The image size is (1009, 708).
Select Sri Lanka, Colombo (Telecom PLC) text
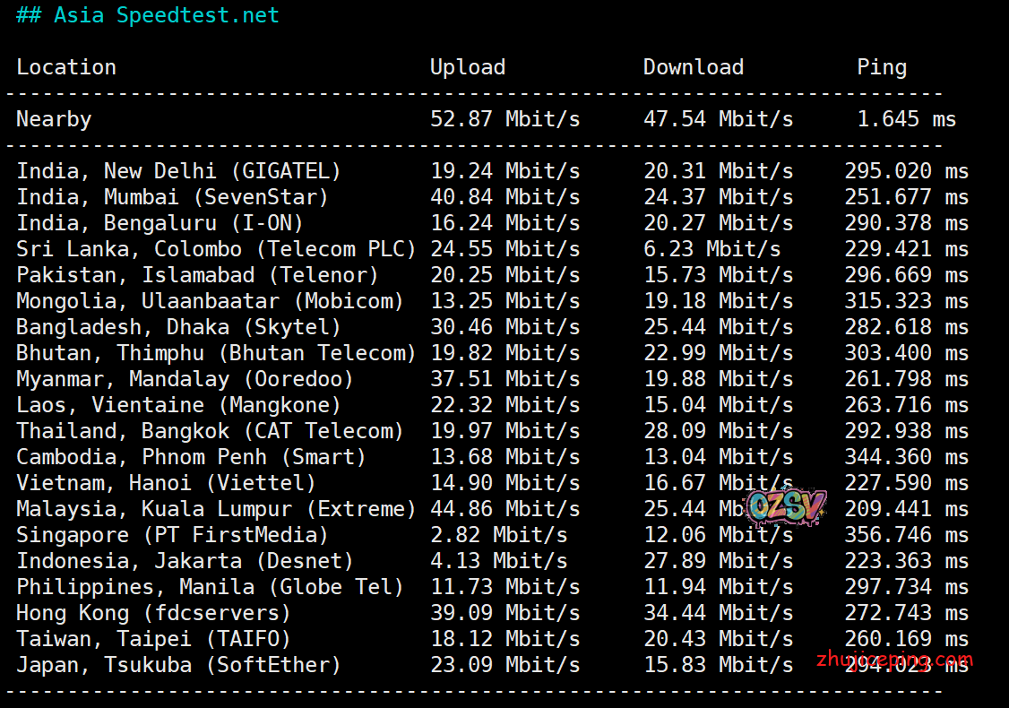(216, 249)
